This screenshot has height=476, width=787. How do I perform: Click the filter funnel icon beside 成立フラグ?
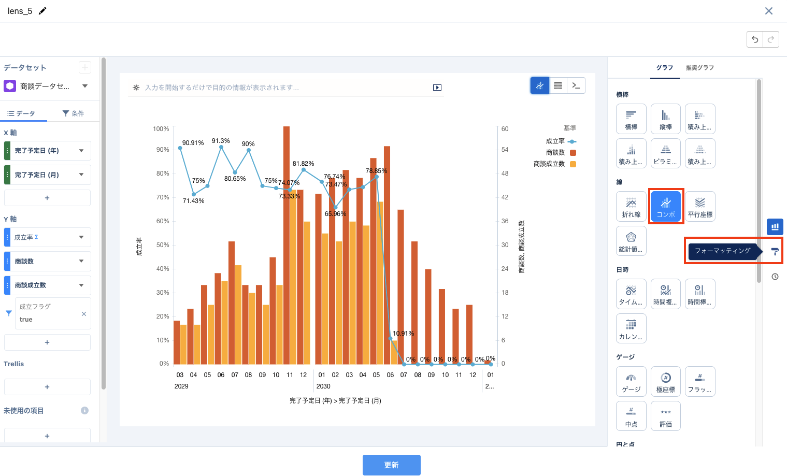tap(9, 313)
